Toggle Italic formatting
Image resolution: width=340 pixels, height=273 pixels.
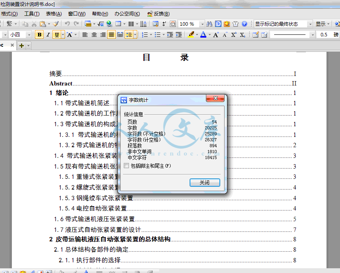[x=48, y=34]
